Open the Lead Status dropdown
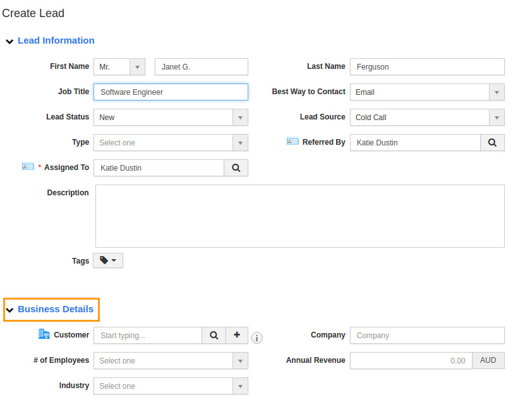 click(240, 117)
